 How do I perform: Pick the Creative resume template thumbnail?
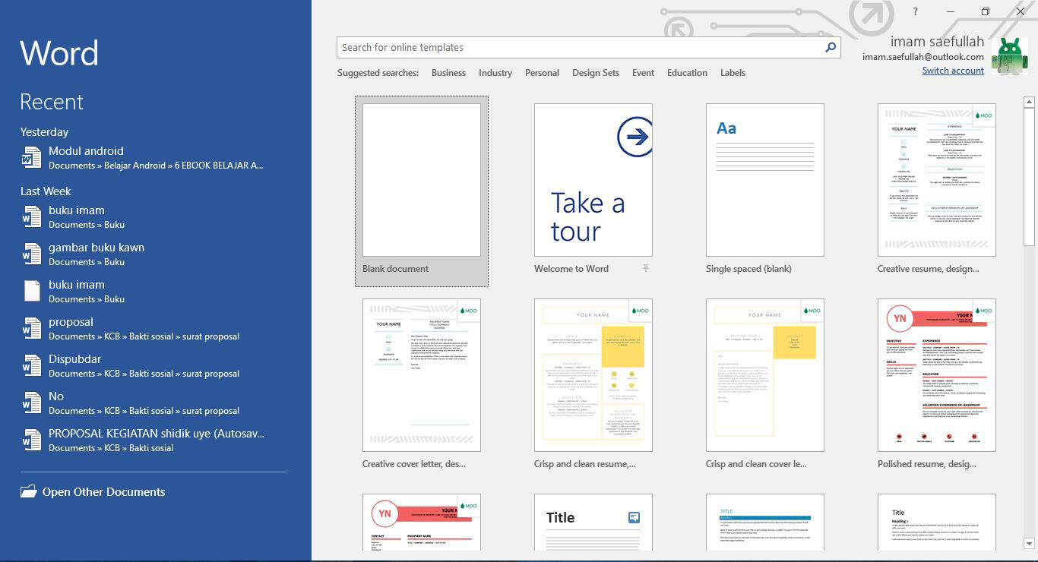937,180
